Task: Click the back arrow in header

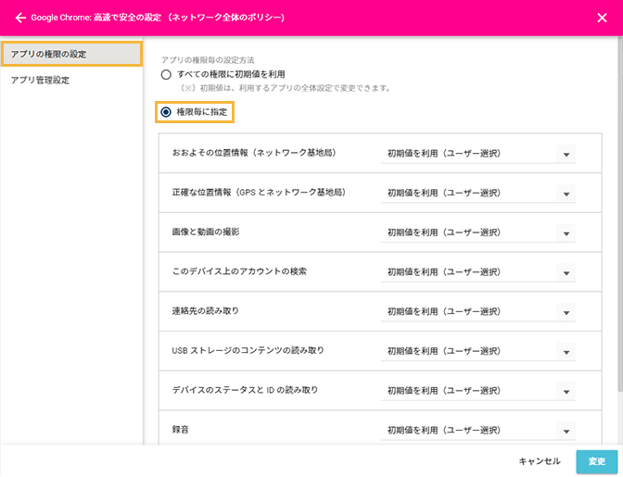Action: 20,18
